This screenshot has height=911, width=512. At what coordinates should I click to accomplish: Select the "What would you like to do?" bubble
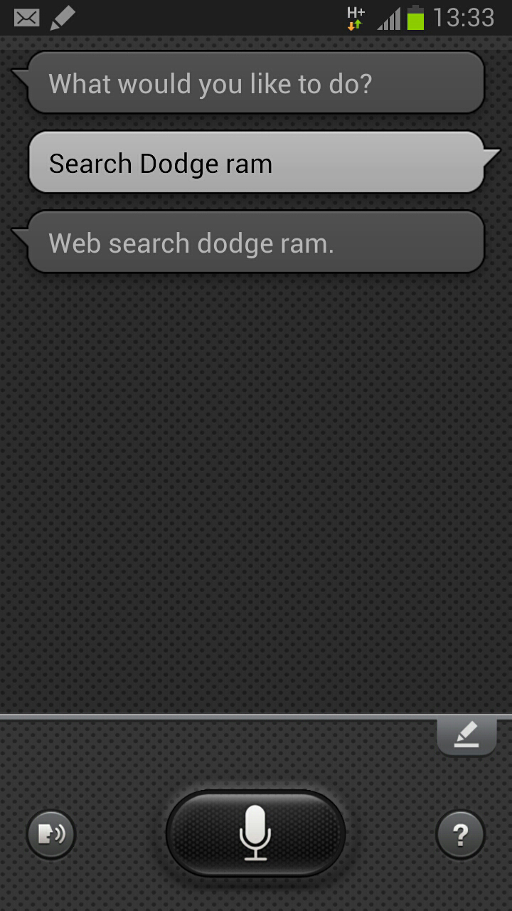point(255,83)
